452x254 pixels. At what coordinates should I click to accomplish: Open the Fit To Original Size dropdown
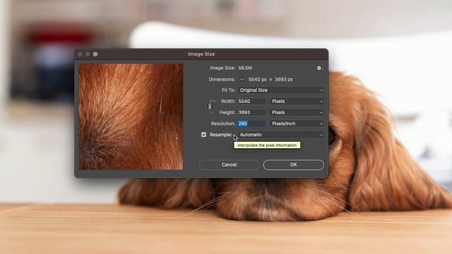[x=281, y=90]
